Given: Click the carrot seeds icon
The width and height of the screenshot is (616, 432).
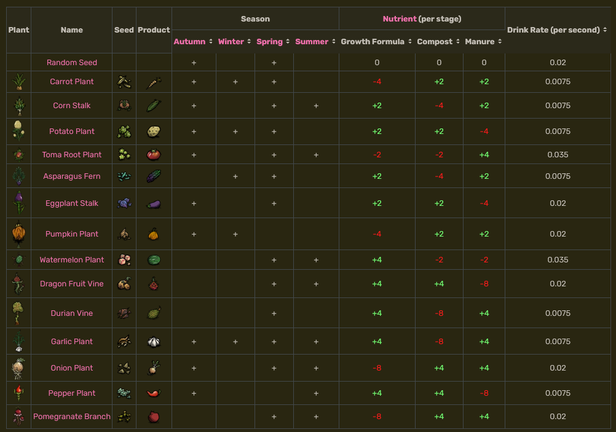Looking at the screenshot, I should (124, 82).
